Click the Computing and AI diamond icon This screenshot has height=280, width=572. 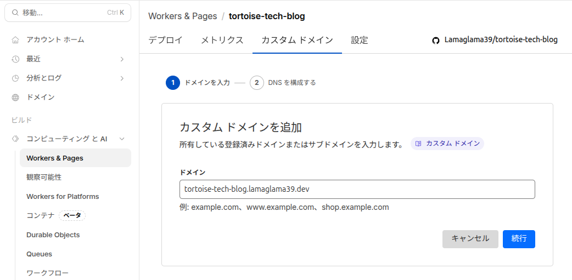pyautogui.click(x=15, y=139)
